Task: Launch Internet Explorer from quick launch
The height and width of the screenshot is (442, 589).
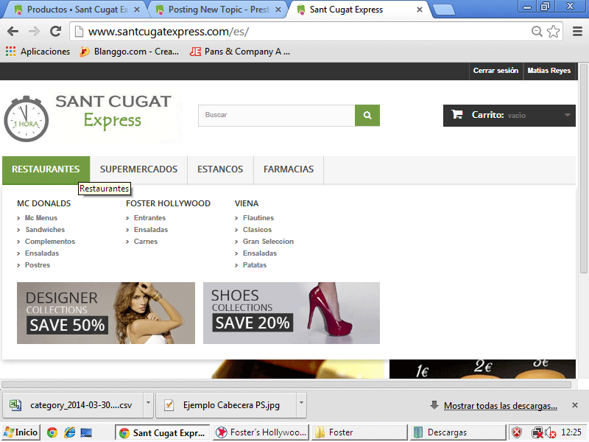Action: tap(69, 432)
